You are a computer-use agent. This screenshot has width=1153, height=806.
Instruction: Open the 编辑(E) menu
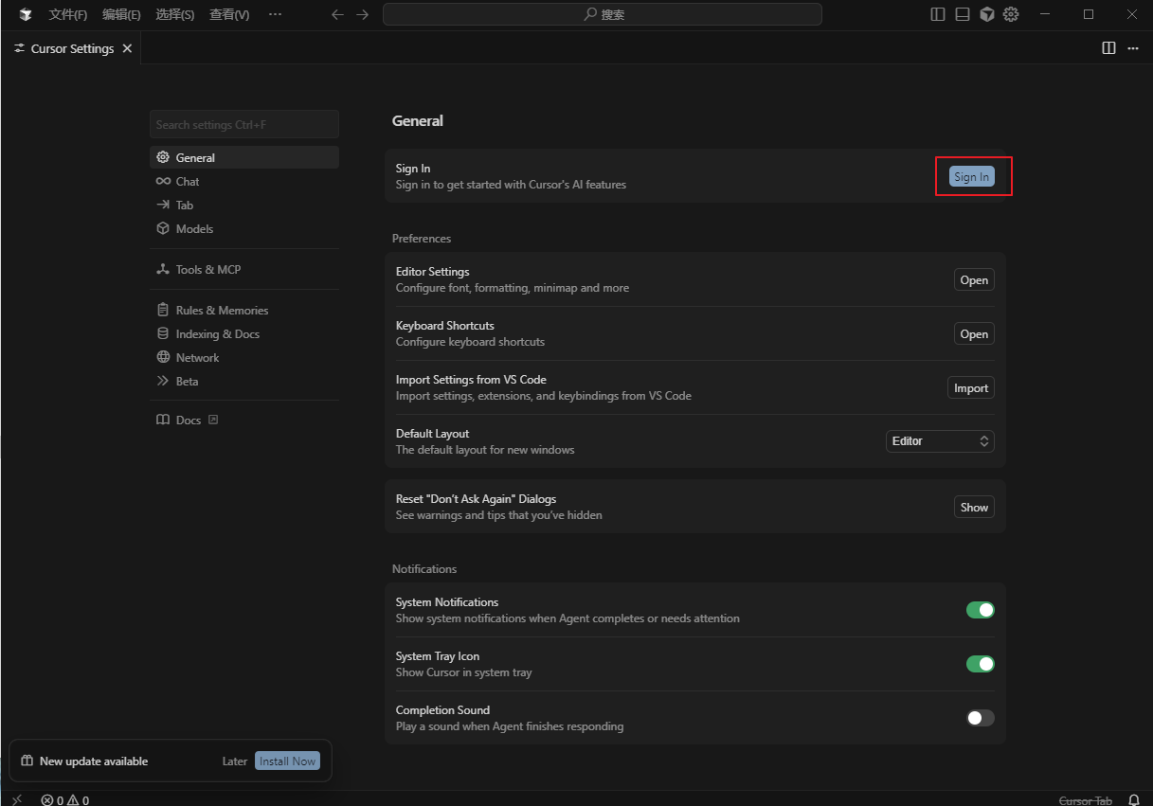coord(121,14)
